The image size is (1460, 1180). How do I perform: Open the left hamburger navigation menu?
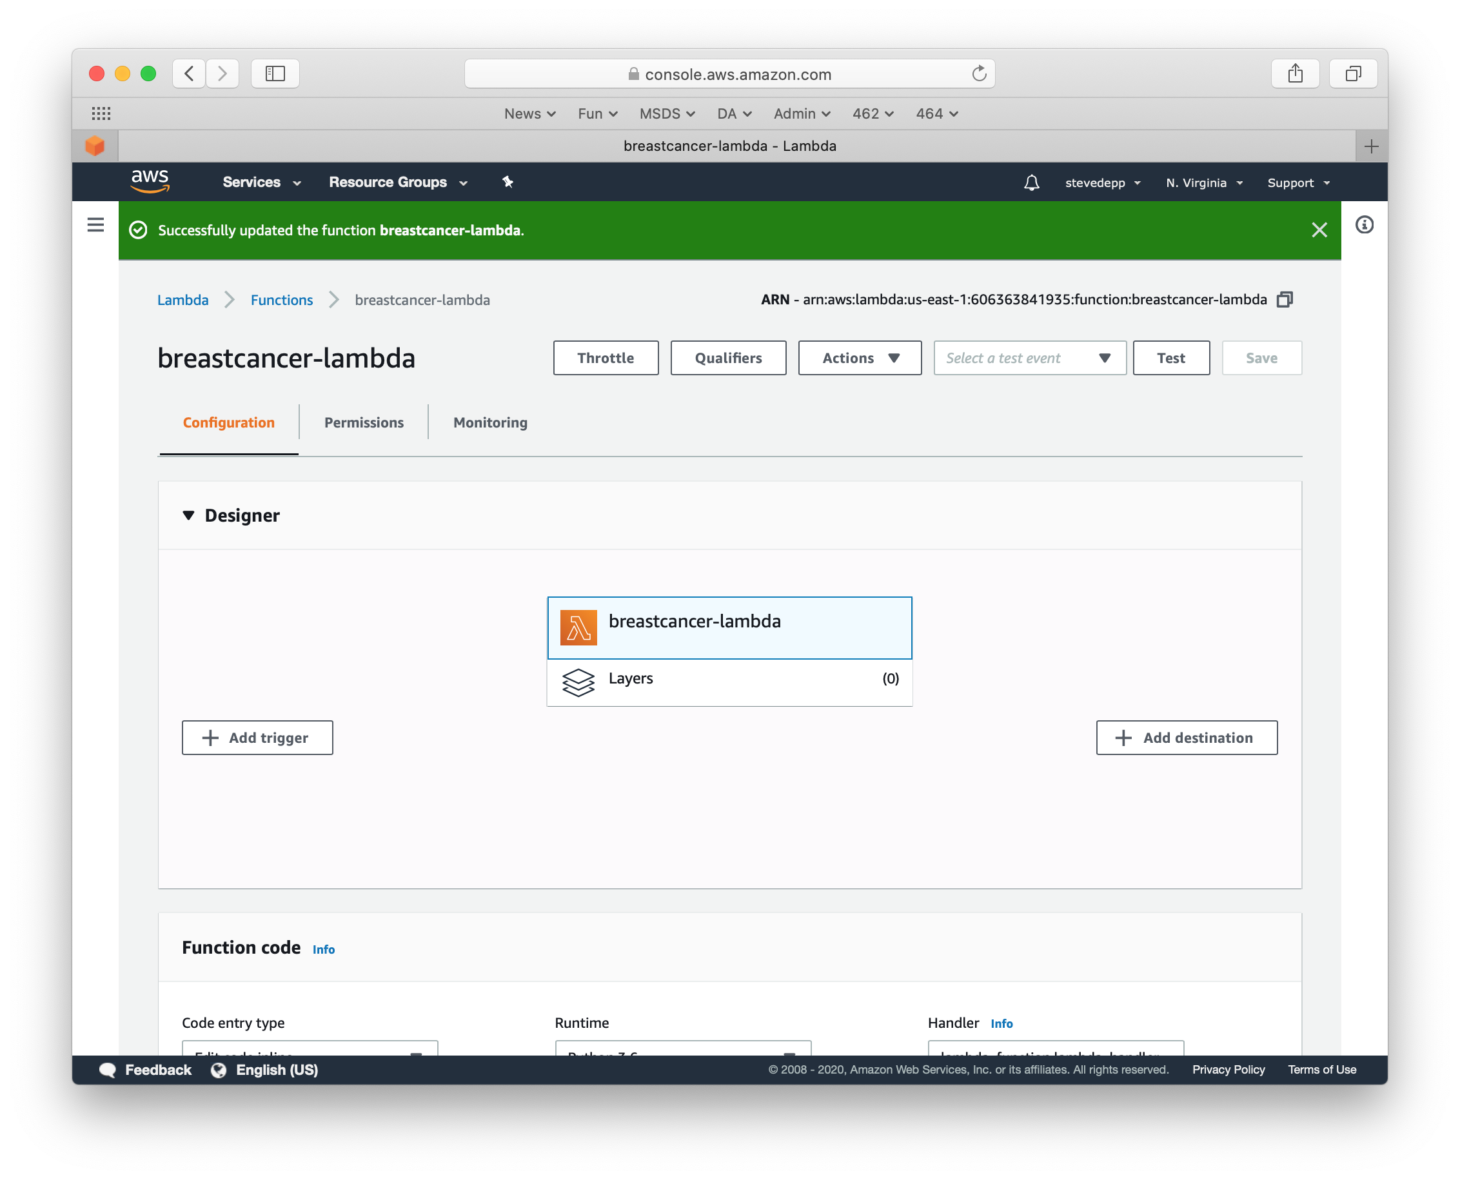click(x=96, y=225)
